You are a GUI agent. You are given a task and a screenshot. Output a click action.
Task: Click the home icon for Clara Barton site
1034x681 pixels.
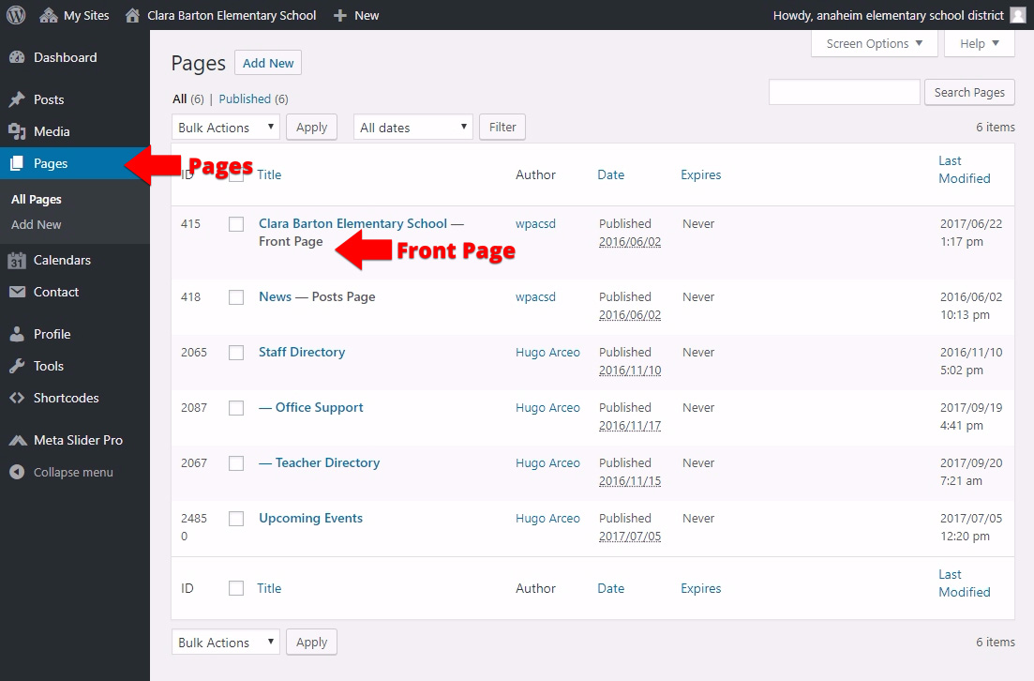pos(132,15)
